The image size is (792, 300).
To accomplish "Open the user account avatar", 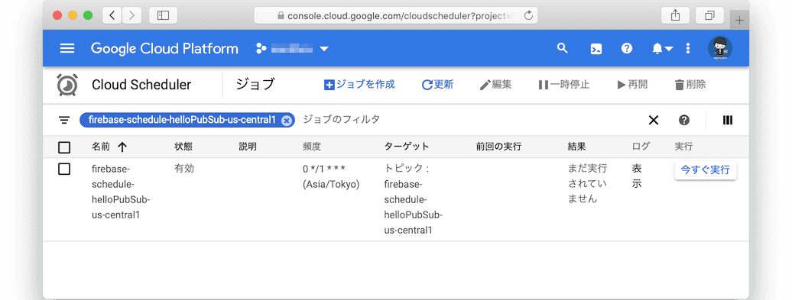I will coord(719,48).
